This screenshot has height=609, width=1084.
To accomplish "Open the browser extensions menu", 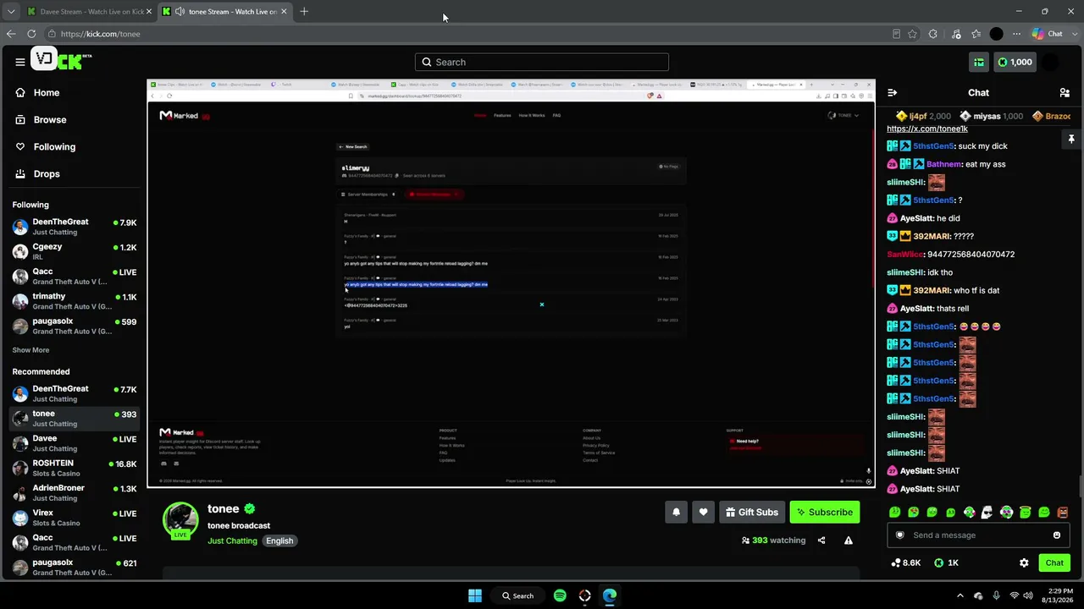I will [933, 34].
